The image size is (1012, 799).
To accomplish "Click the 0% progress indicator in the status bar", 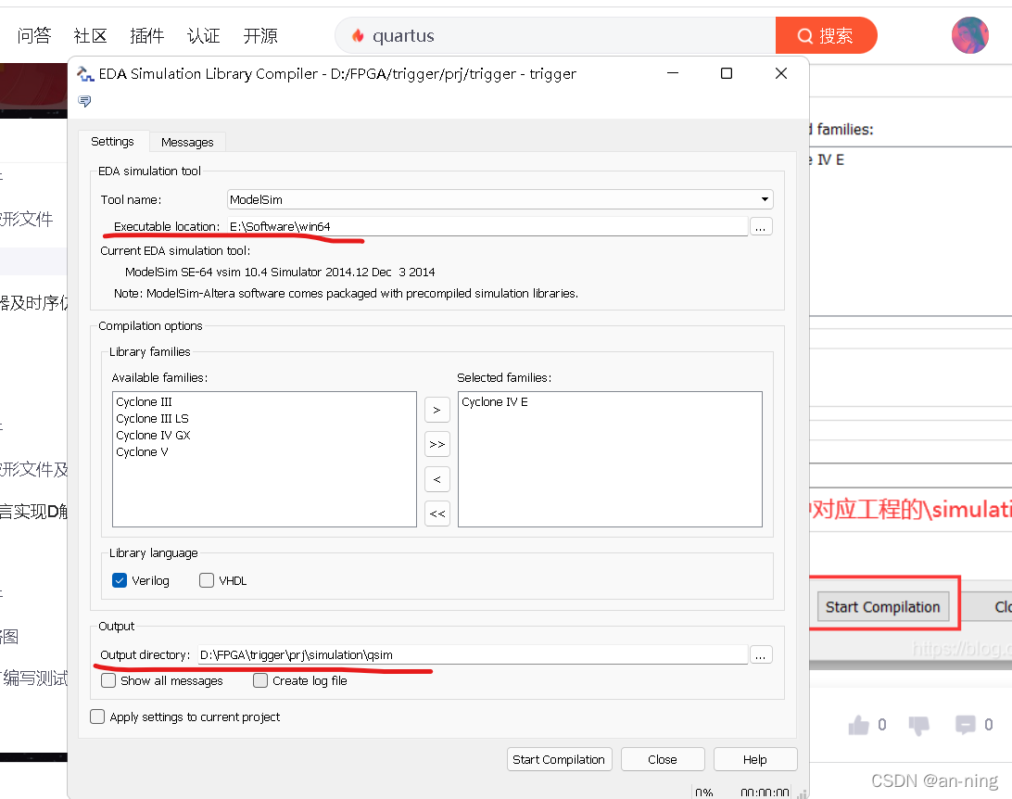I will [x=704, y=792].
